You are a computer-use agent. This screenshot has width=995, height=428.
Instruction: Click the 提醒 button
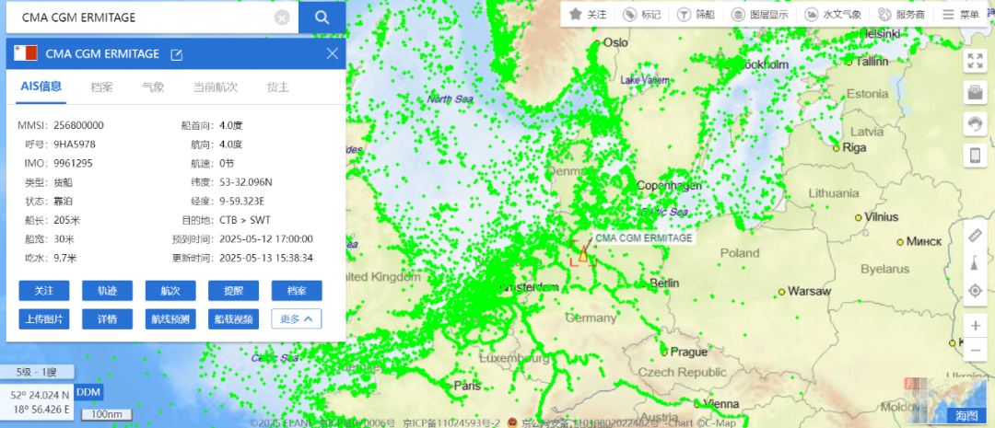tap(233, 291)
